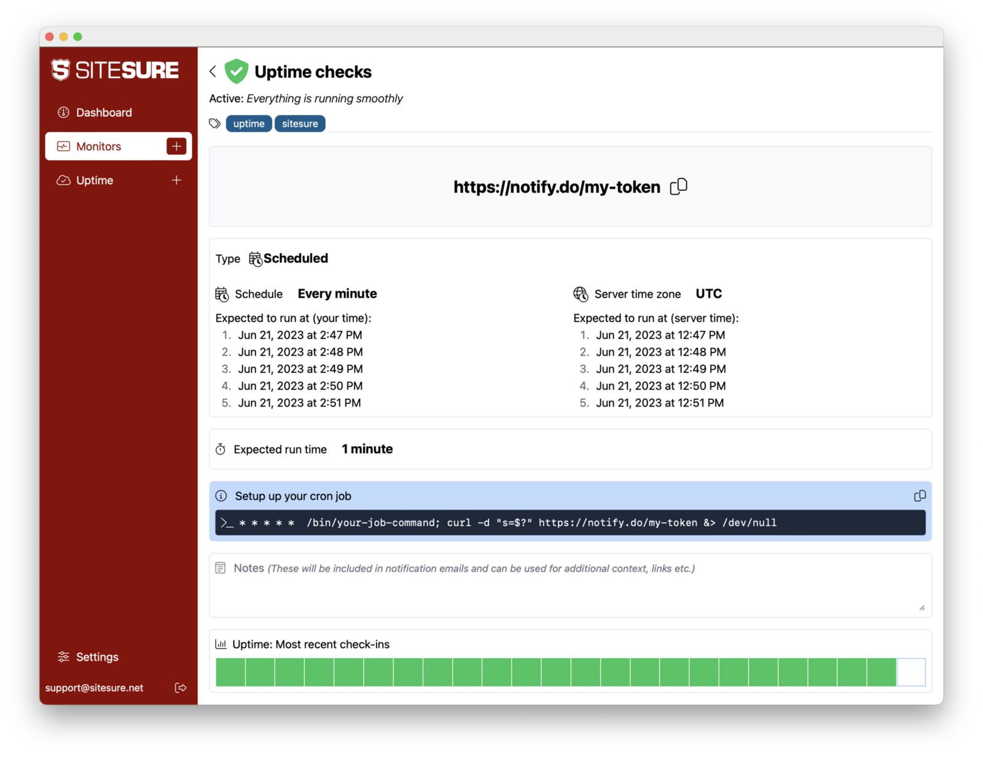Click the 1 minute run time value
Viewport: 983px width, 757px height.
(x=367, y=449)
